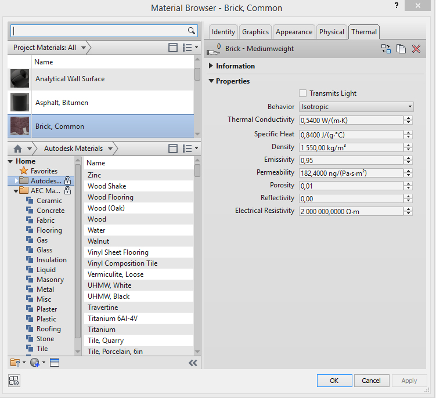Click the Electrical Resistivity value field

[x=351, y=211]
